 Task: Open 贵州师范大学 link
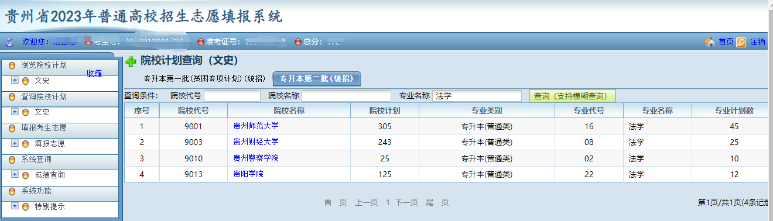tap(256, 126)
